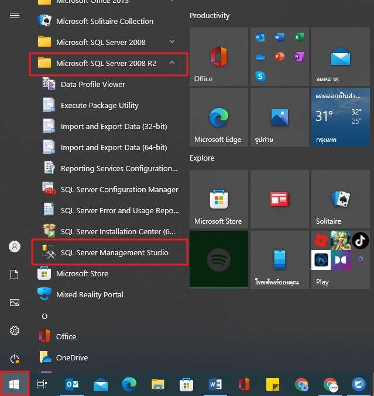Launch Execute Package Utility
Screen dimensions: 374x396
click(x=109, y=105)
